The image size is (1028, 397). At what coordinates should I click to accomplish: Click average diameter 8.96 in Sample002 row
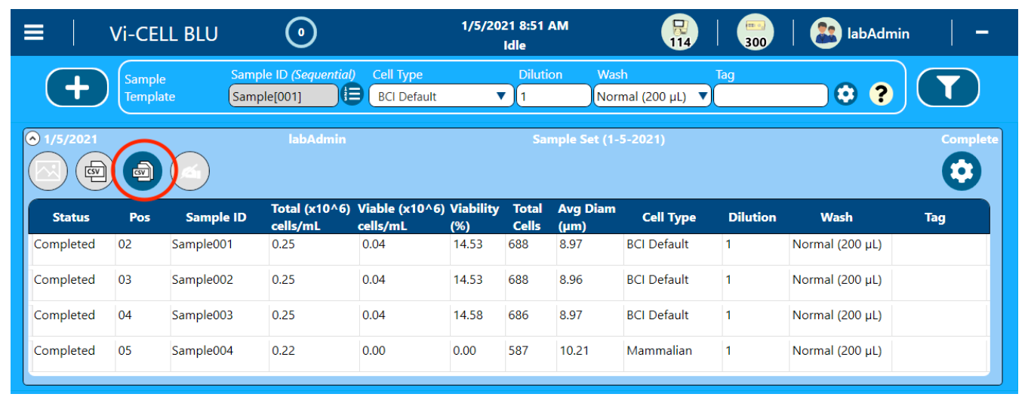click(x=571, y=280)
